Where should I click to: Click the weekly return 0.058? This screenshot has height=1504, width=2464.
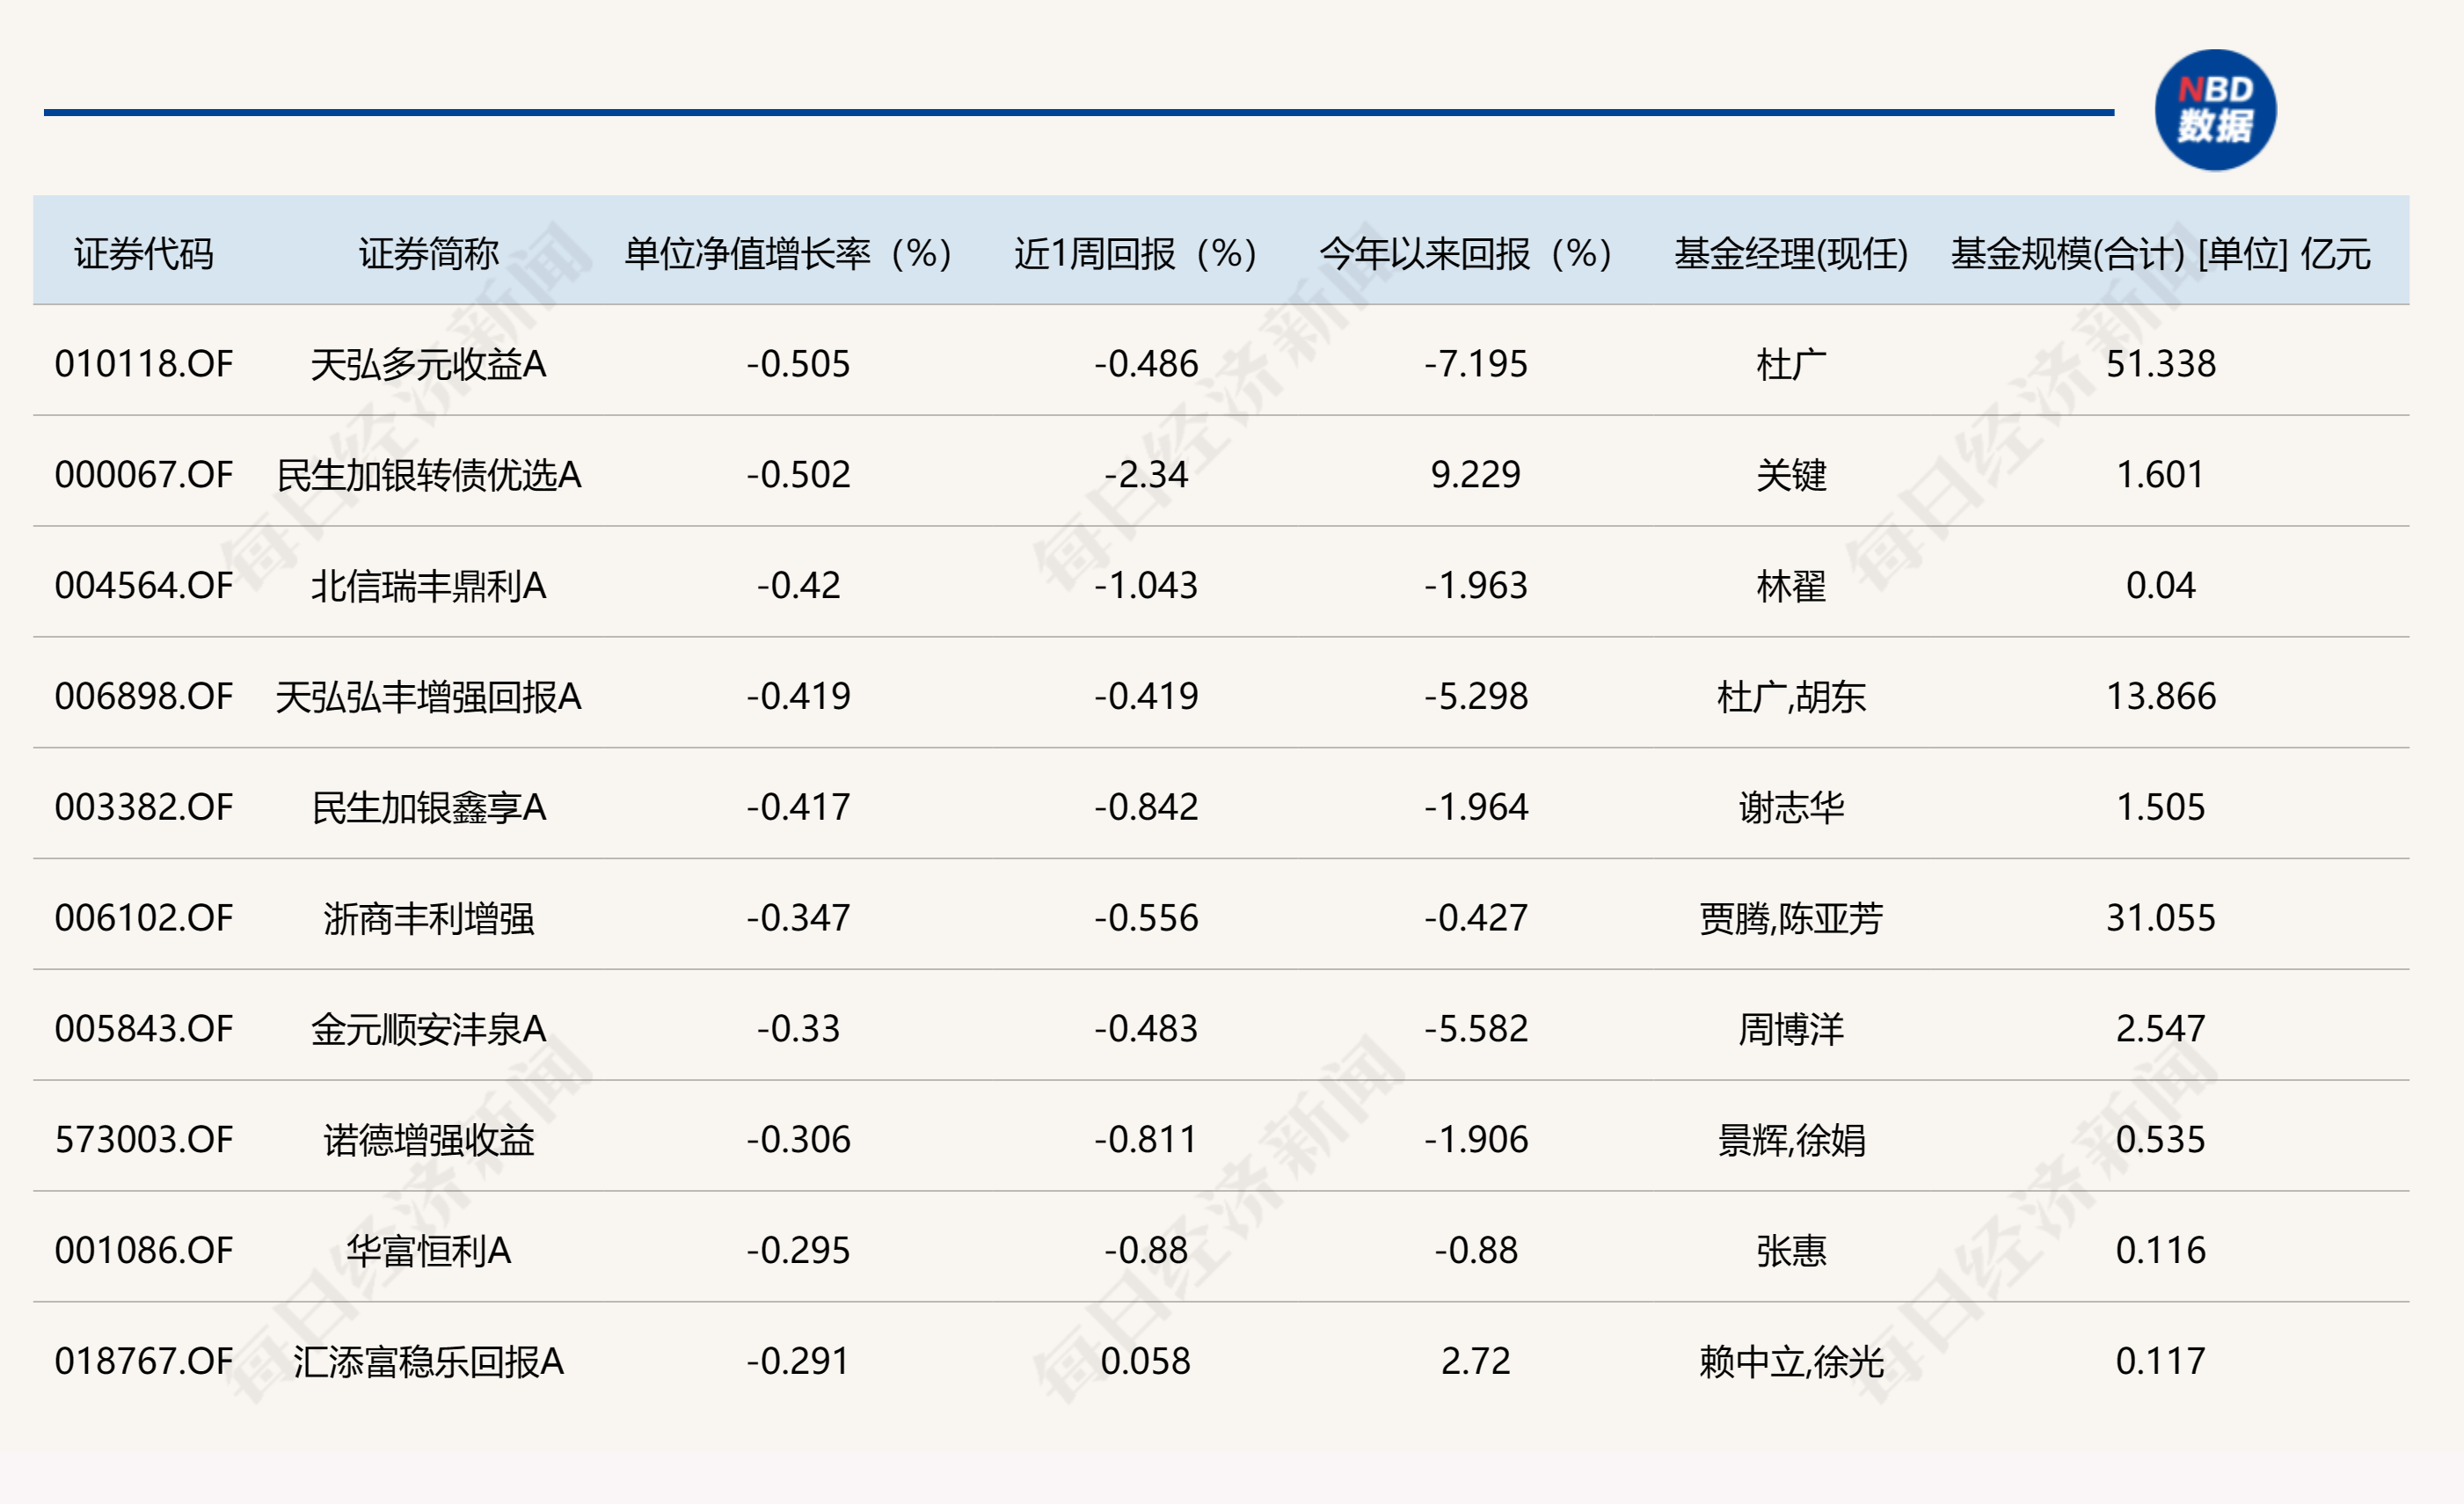[x=1146, y=1363]
